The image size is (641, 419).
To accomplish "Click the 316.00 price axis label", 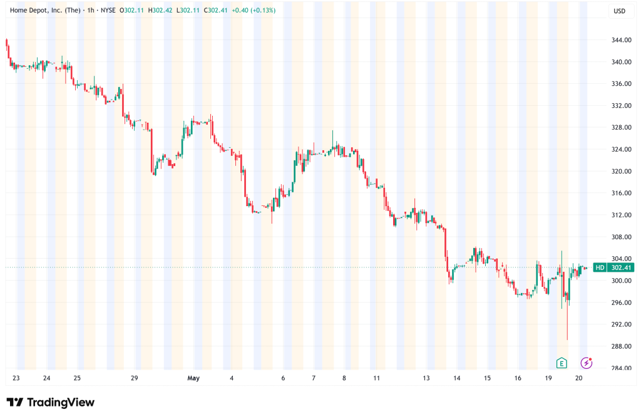I will point(622,193).
